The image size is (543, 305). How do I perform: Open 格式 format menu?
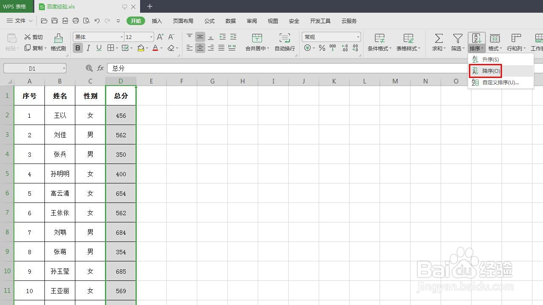(495, 42)
